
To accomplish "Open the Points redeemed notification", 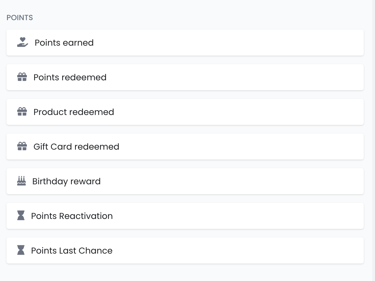I will click(x=70, y=77).
